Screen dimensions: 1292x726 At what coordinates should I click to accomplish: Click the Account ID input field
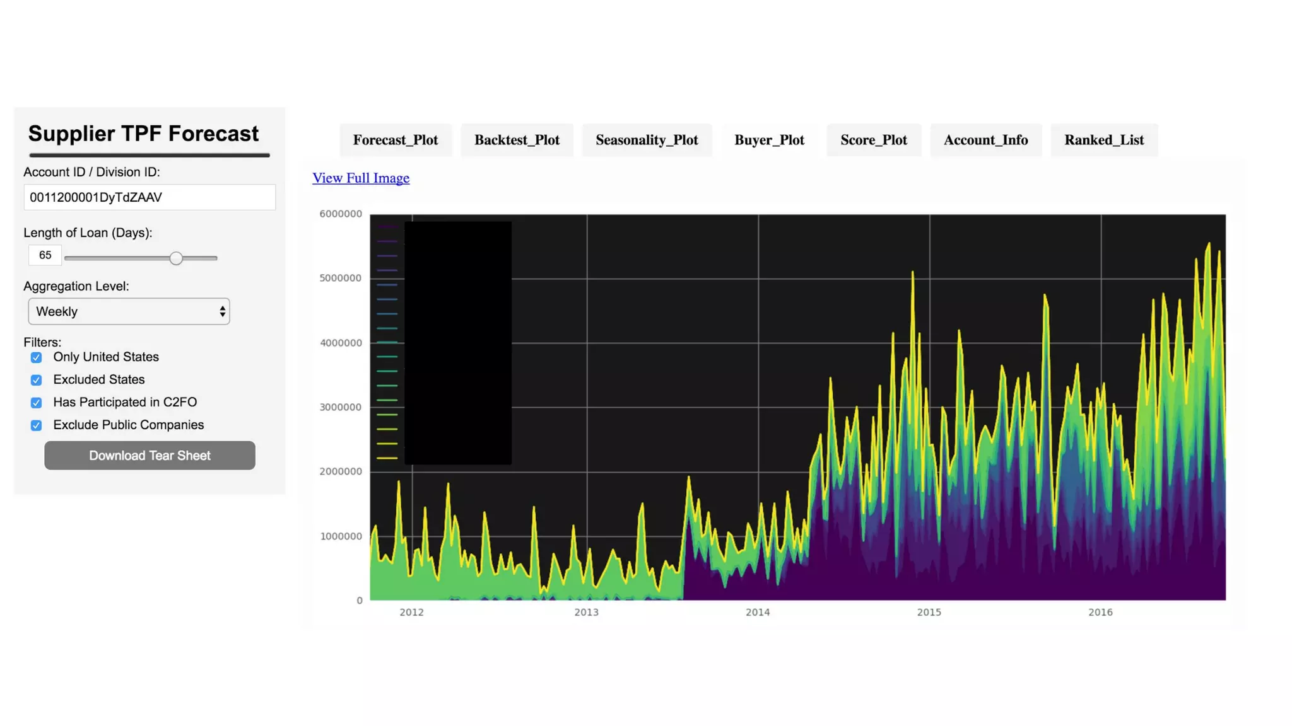click(x=150, y=197)
